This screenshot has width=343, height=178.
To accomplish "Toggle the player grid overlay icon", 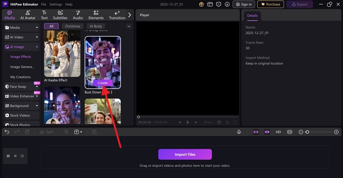I will coord(227,122).
